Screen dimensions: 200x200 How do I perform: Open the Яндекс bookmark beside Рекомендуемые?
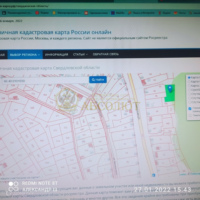click(x=42, y=13)
